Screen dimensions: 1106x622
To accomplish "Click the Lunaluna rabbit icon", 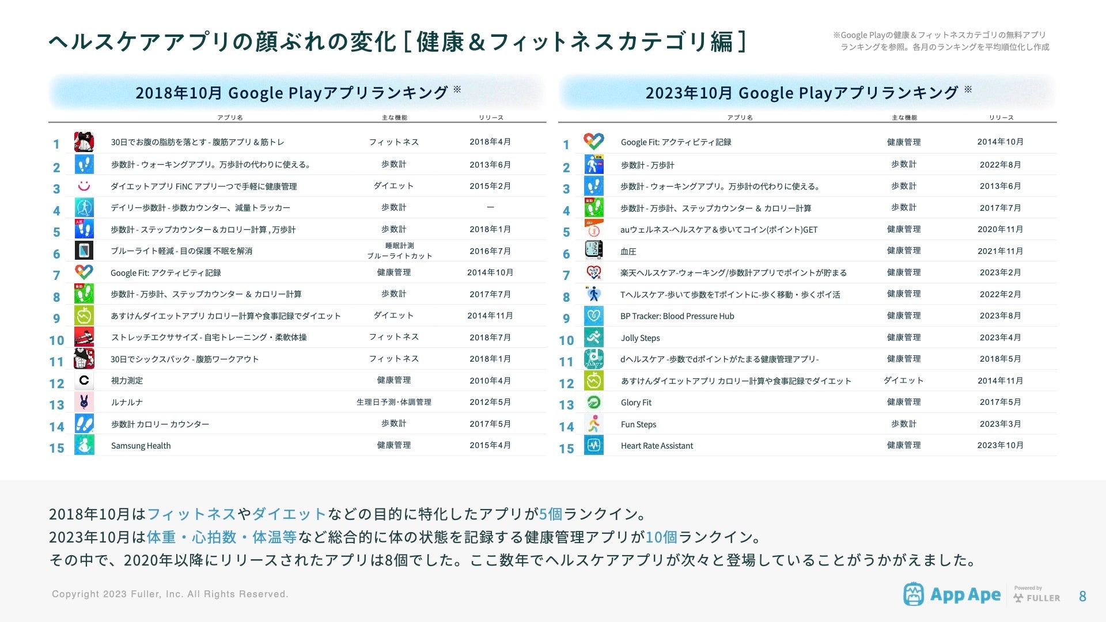I will point(84,402).
